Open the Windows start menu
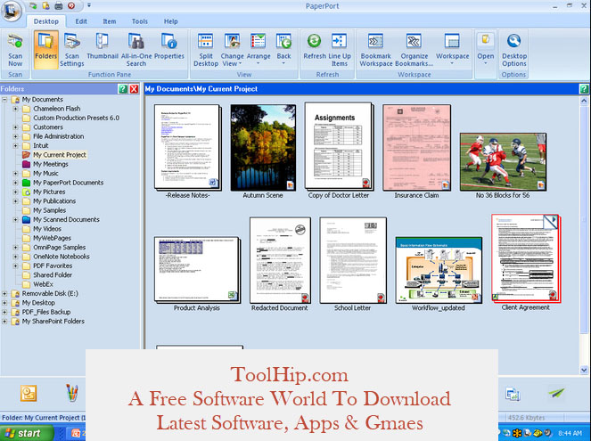Screen dimensions: 591x441 [27, 433]
